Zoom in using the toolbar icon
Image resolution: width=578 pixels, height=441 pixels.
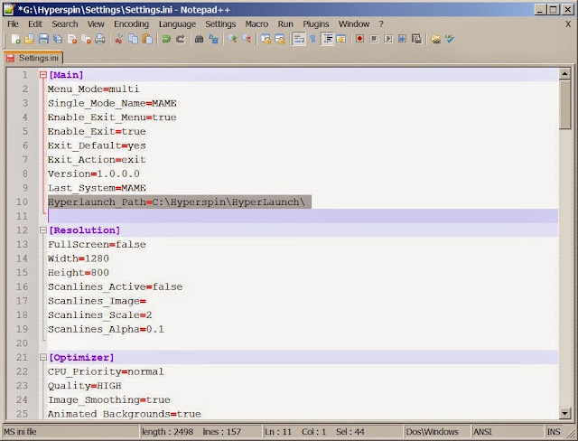point(232,39)
